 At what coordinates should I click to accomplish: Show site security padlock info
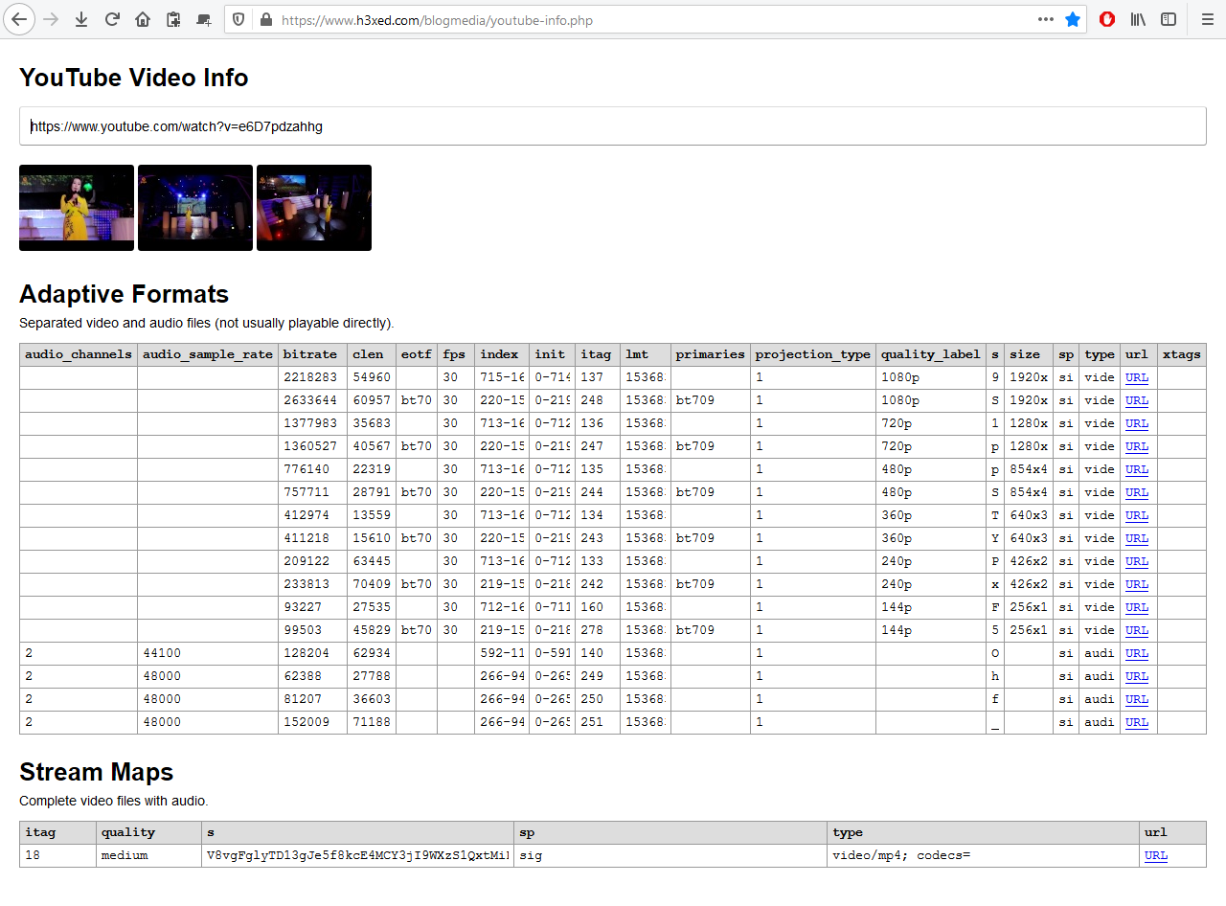265,19
